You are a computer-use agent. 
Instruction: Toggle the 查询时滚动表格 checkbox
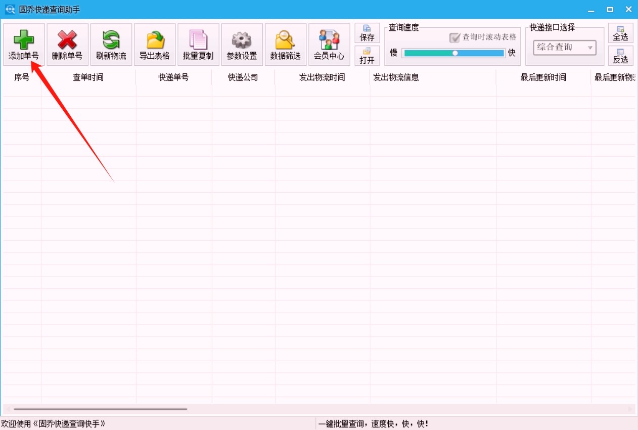tap(454, 38)
